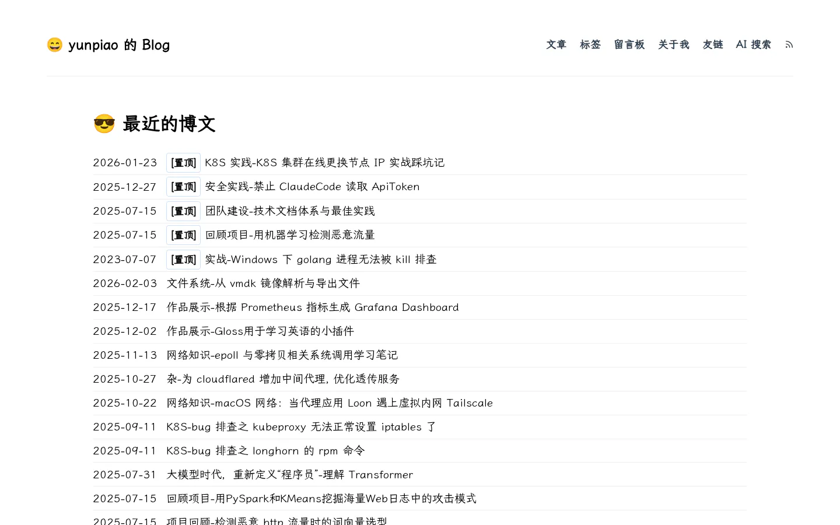Open the 留言板 menu item

click(x=629, y=45)
